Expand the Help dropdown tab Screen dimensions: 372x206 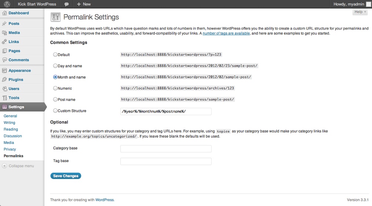360,12
